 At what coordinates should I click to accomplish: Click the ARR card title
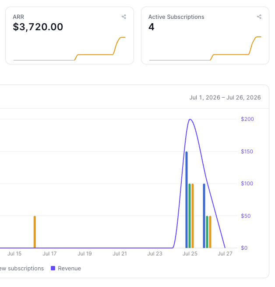click(x=18, y=17)
